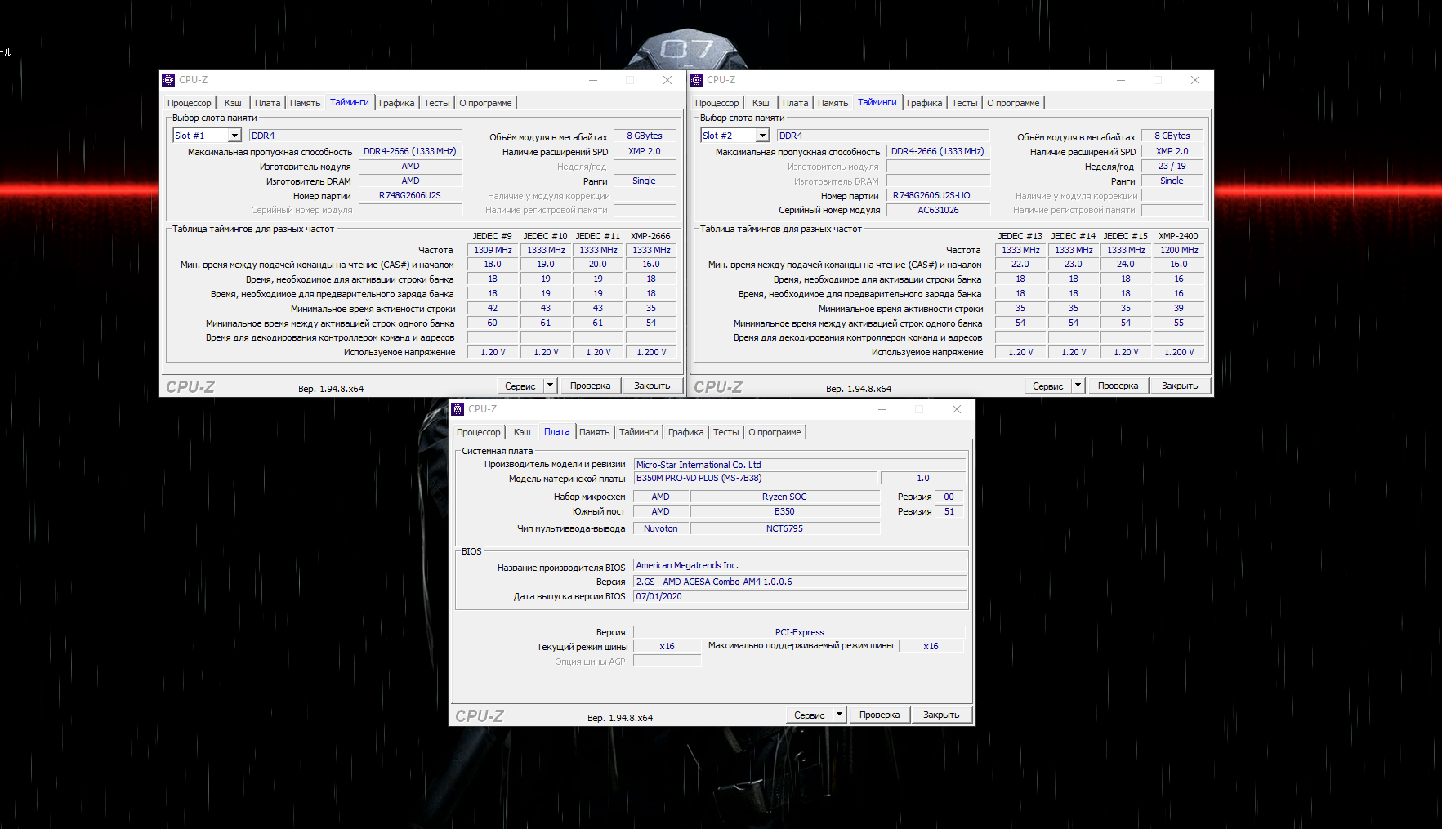Open Тайминги tab in motherboard window
This screenshot has height=829, width=1442.
tap(639, 432)
